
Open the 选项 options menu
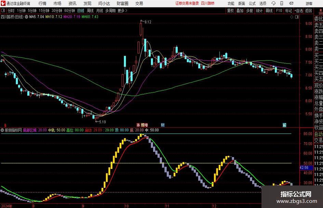click(x=263, y=3)
